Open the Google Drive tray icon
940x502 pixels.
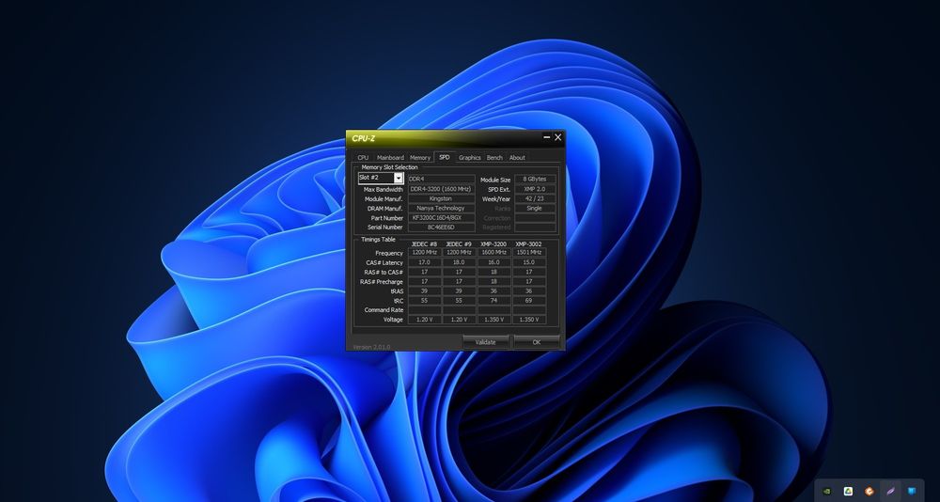point(848,491)
